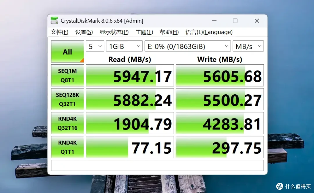The image size is (314, 193).
Task: Click the Read (MB/s) column header
Action: pos(130,59)
